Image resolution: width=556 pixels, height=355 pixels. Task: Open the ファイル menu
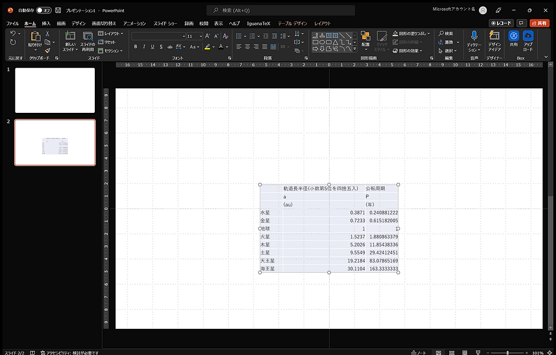pyautogui.click(x=12, y=23)
